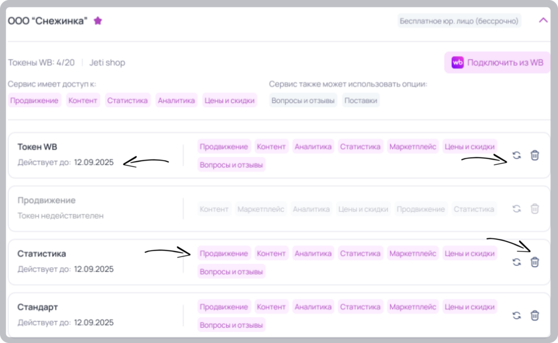Select the Поставки option chip
Image resolution: width=558 pixels, height=343 pixels.
(361, 101)
